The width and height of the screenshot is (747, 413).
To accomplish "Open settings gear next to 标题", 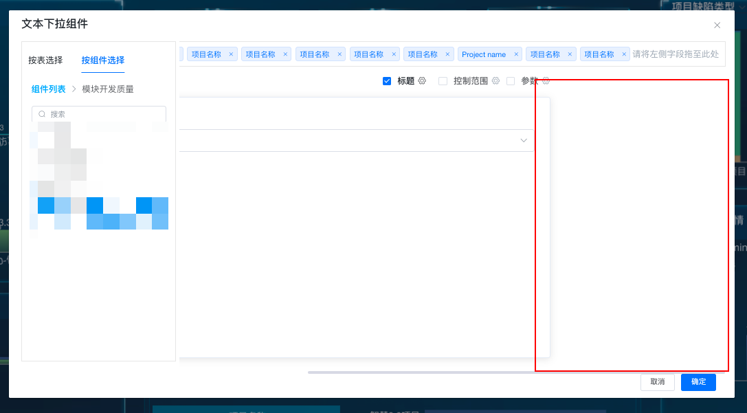I will click(x=422, y=81).
